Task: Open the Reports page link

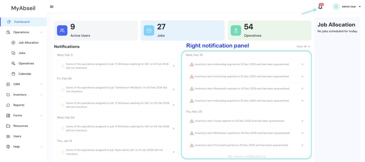Action: pos(19,105)
